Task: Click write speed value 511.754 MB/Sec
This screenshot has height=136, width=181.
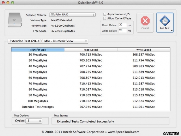Action: (x=144, y=60)
